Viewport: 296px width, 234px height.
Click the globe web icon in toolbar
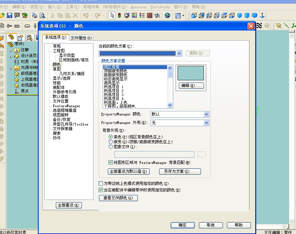pyautogui.click(x=167, y=15)
